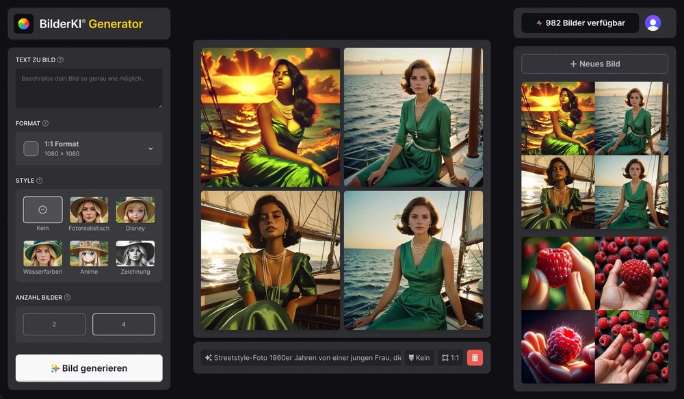The height and width of the screenshot is (399, 684).
Task: Select the Disney style
Action: click(135, 209)
